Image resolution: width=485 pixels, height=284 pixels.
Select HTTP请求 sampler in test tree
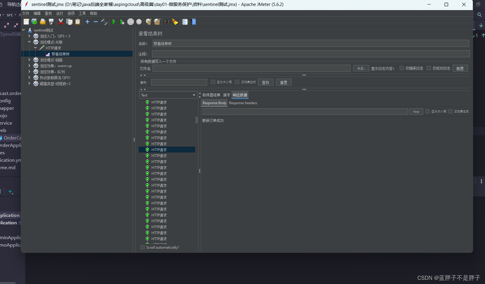tap(53, 48)
